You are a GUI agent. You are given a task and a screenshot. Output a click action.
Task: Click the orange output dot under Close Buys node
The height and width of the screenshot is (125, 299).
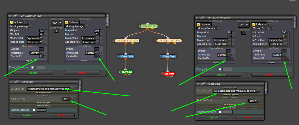(x=168, y=59)
